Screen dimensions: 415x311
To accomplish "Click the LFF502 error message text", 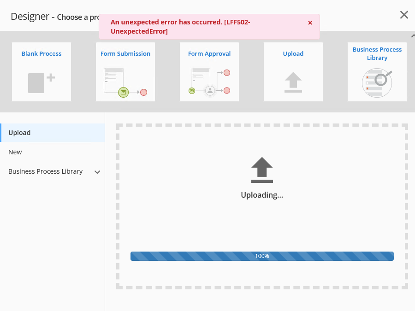I will pyautogui.click(x=180, y=27).
